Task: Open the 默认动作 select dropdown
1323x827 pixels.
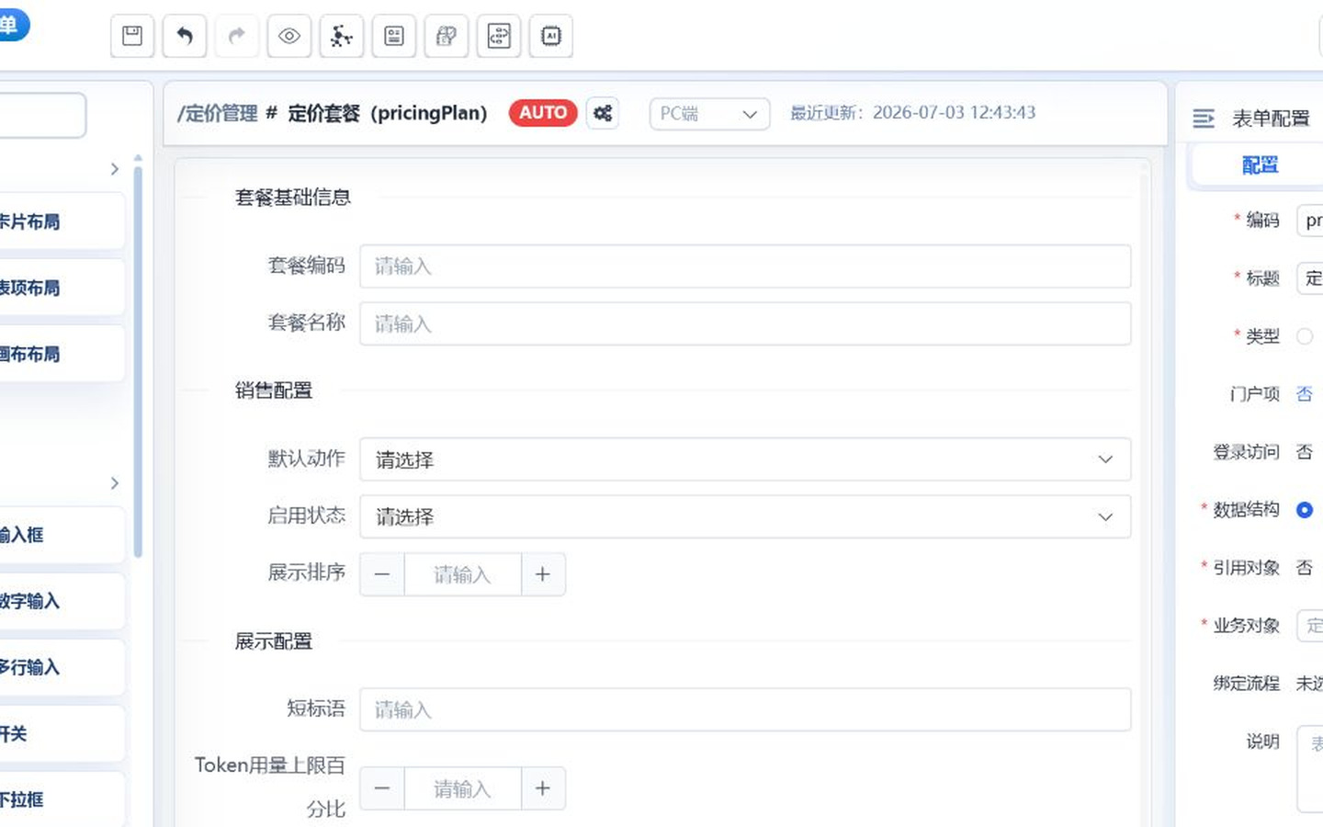Action: tap(745, 459)
